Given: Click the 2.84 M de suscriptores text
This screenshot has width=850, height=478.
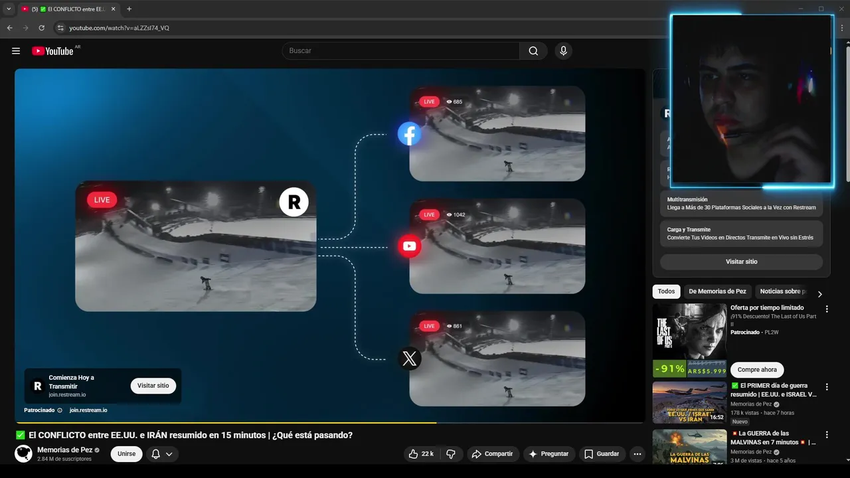Looking at the screenshot, I should point(64,459).
